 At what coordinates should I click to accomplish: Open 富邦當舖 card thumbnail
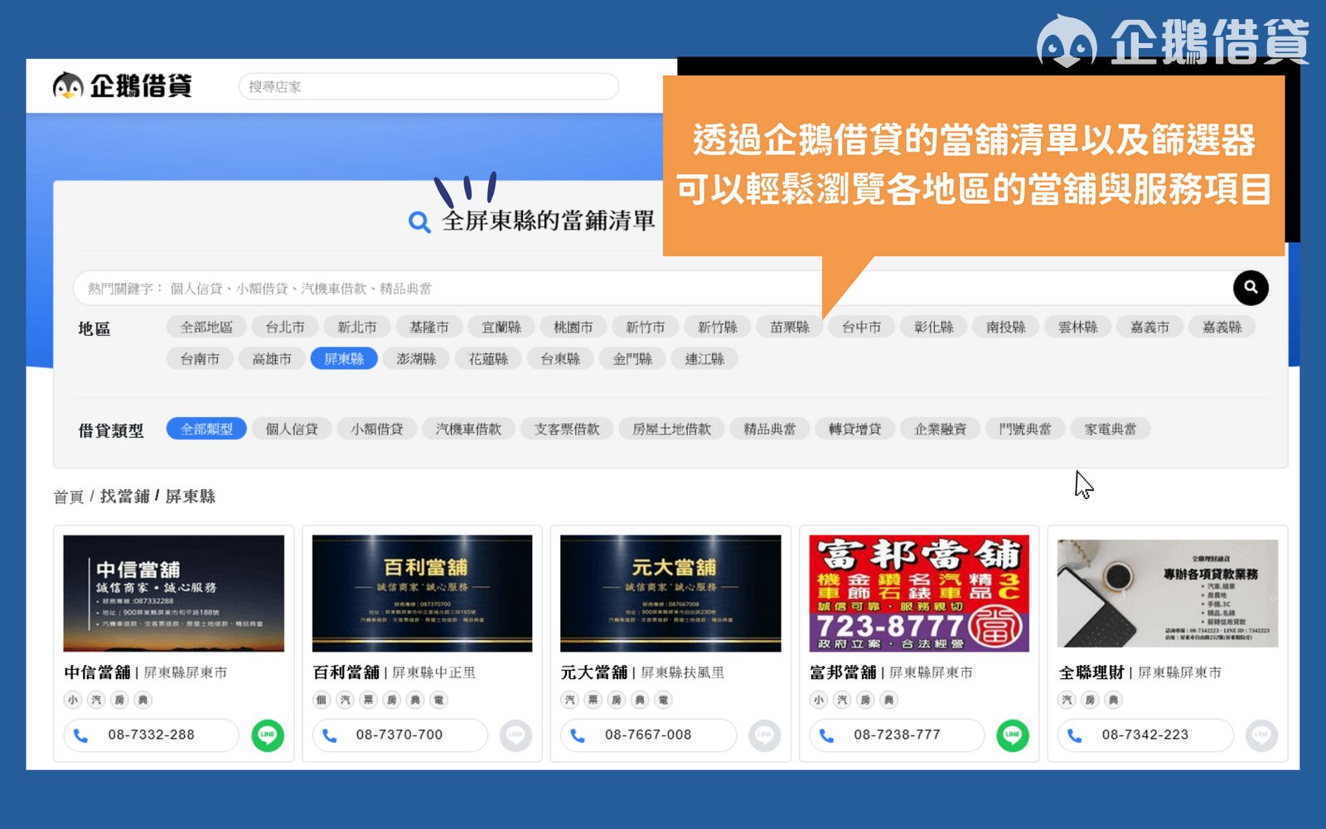pos(919,594)
